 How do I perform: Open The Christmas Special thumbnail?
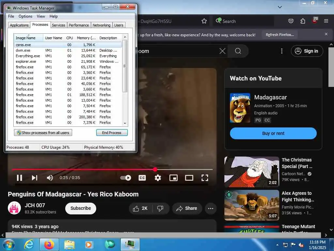pyautogui.click(x=251, y=172)
